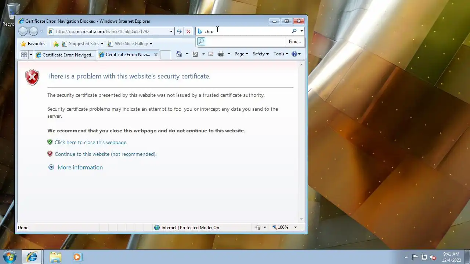The height and width of the screenshot is (264, 470).
Task: Click the muted volume tray icon
Action: point(433,257)
